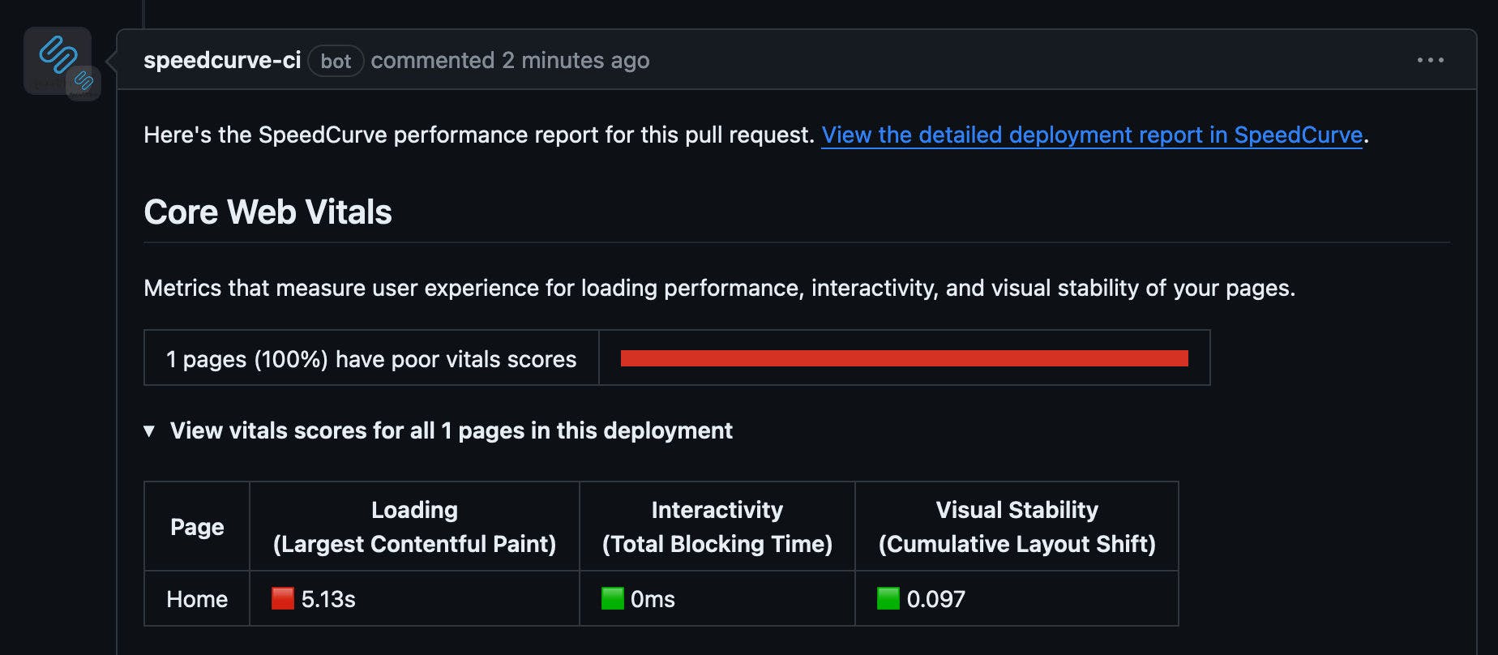Click the Page column header
The width and height of the screenshot is (1498, 655).
pyautogui.click(x=197, y=527)
